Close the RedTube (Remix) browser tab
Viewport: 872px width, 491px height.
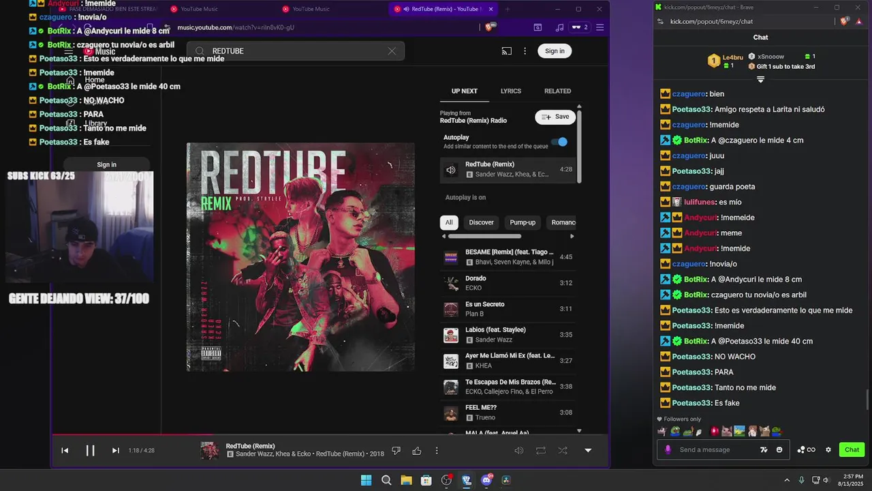coord(490,9)
